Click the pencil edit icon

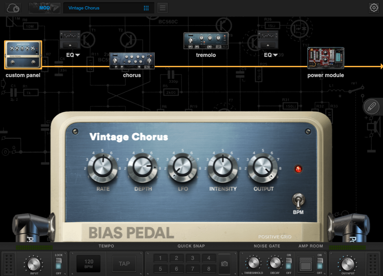coord(371,106)
